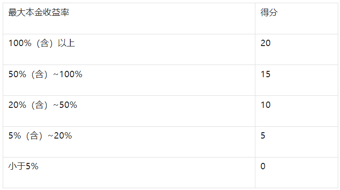
Task: Click the score cell showing 10
Action: click(x=265, y=105)
